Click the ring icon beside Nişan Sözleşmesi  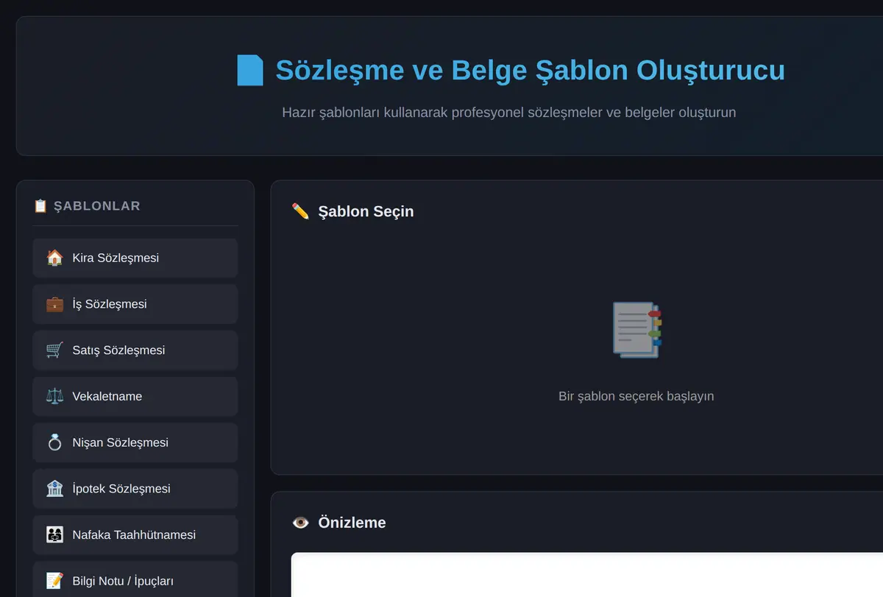[54, 442]
